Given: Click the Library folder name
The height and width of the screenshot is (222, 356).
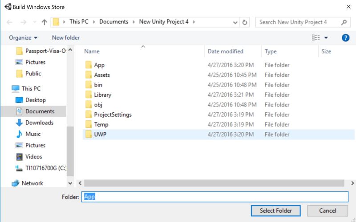Looking at the screenshot, I should (x=103, y=95).
